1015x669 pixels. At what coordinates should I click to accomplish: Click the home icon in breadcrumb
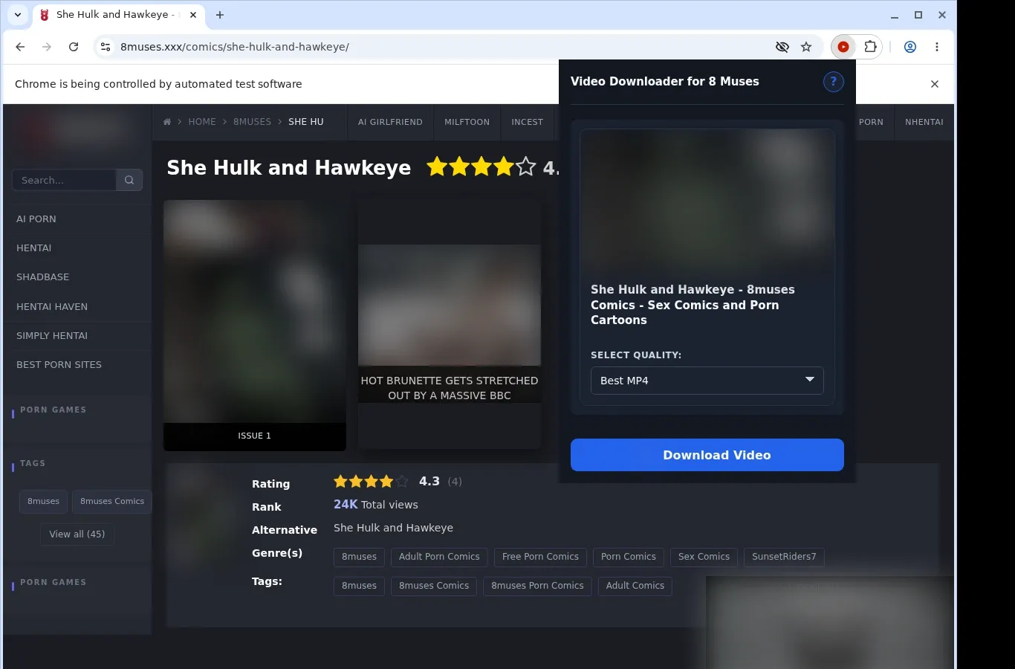pos(167,122)
